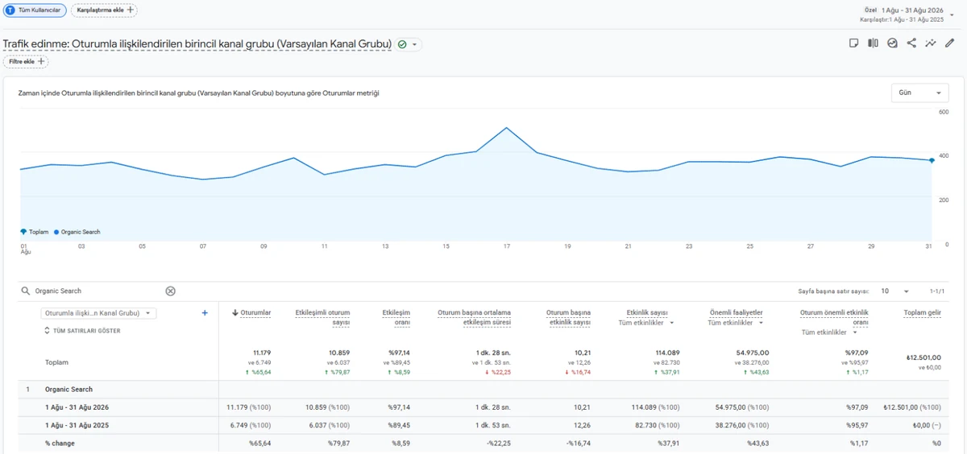Focus the table search field with Organic Search

click(x=97, y=291)
